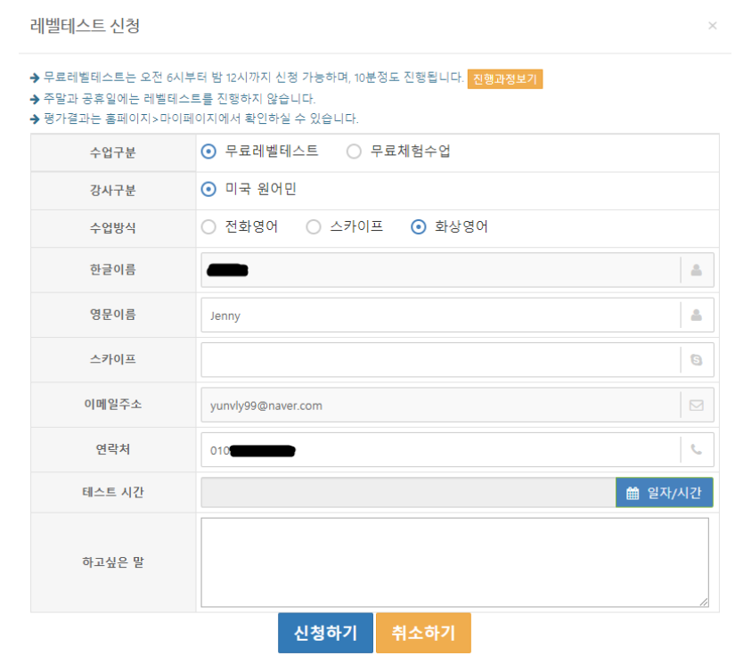The width and height of the screenshot is (735, 672).
Task: Click the 영문이름 row label
Action: point(113,315)
